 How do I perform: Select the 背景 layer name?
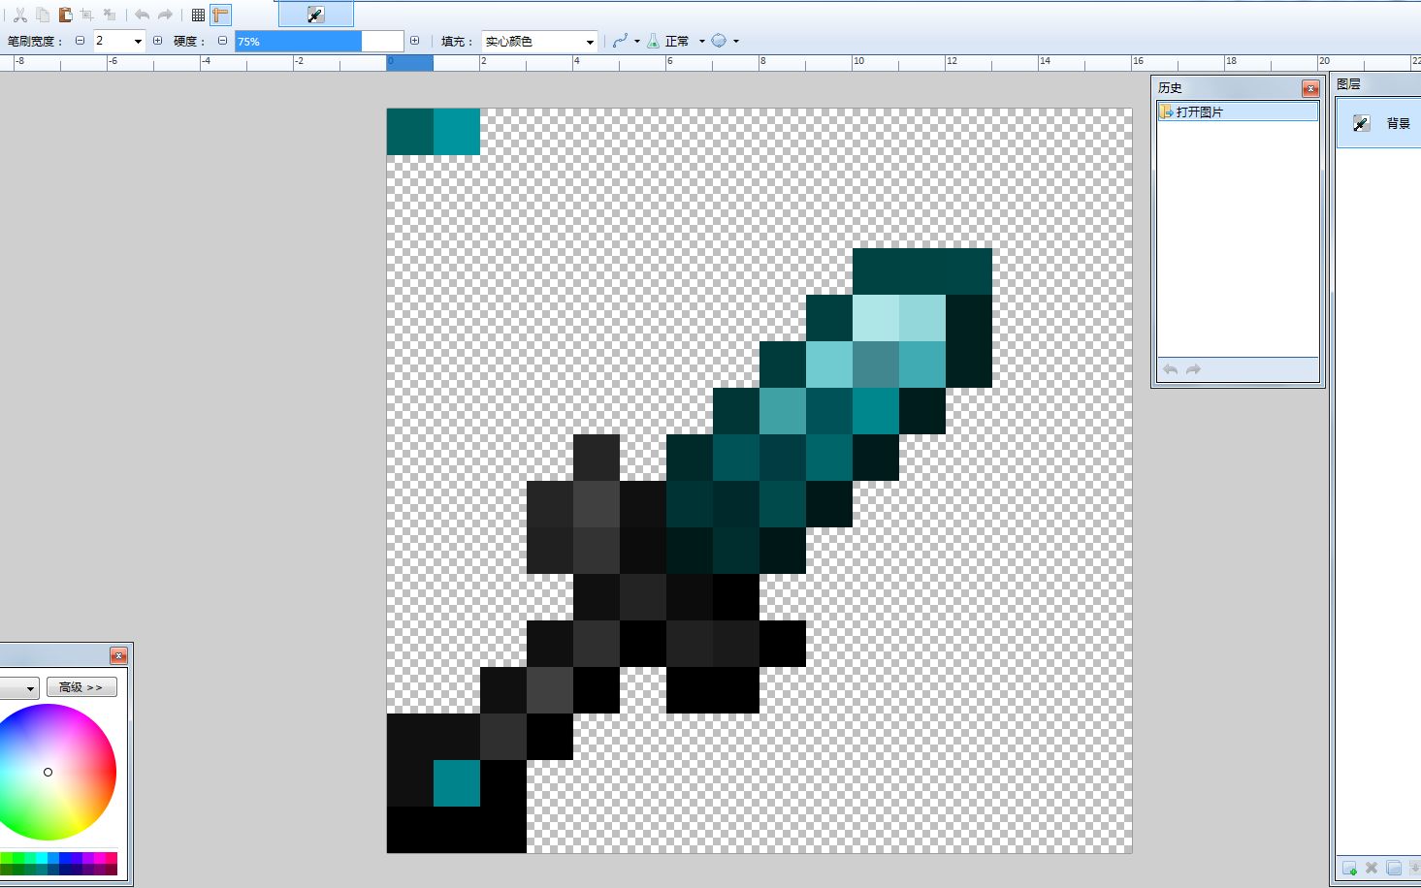pyautogui.click(x=1398, y=124)
